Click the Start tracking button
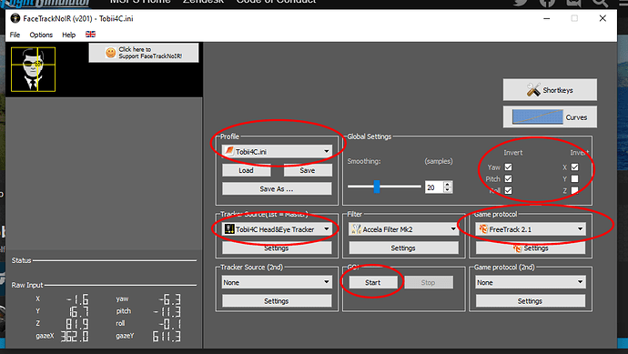628x354 pixels. [x=373, y=282]
